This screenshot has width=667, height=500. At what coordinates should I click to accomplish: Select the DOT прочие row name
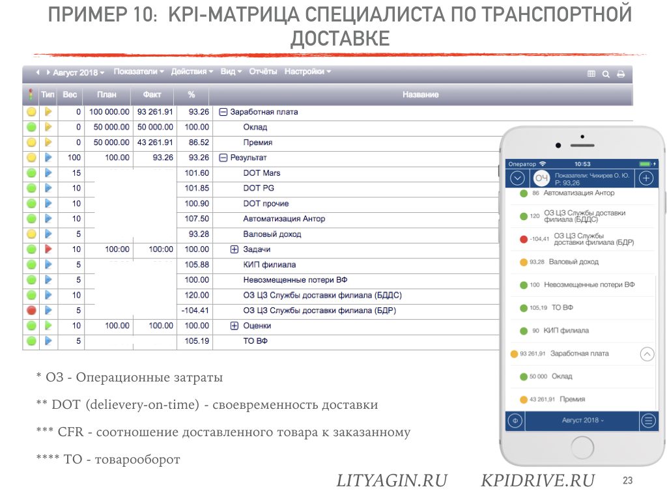click(x=266, y=204)
